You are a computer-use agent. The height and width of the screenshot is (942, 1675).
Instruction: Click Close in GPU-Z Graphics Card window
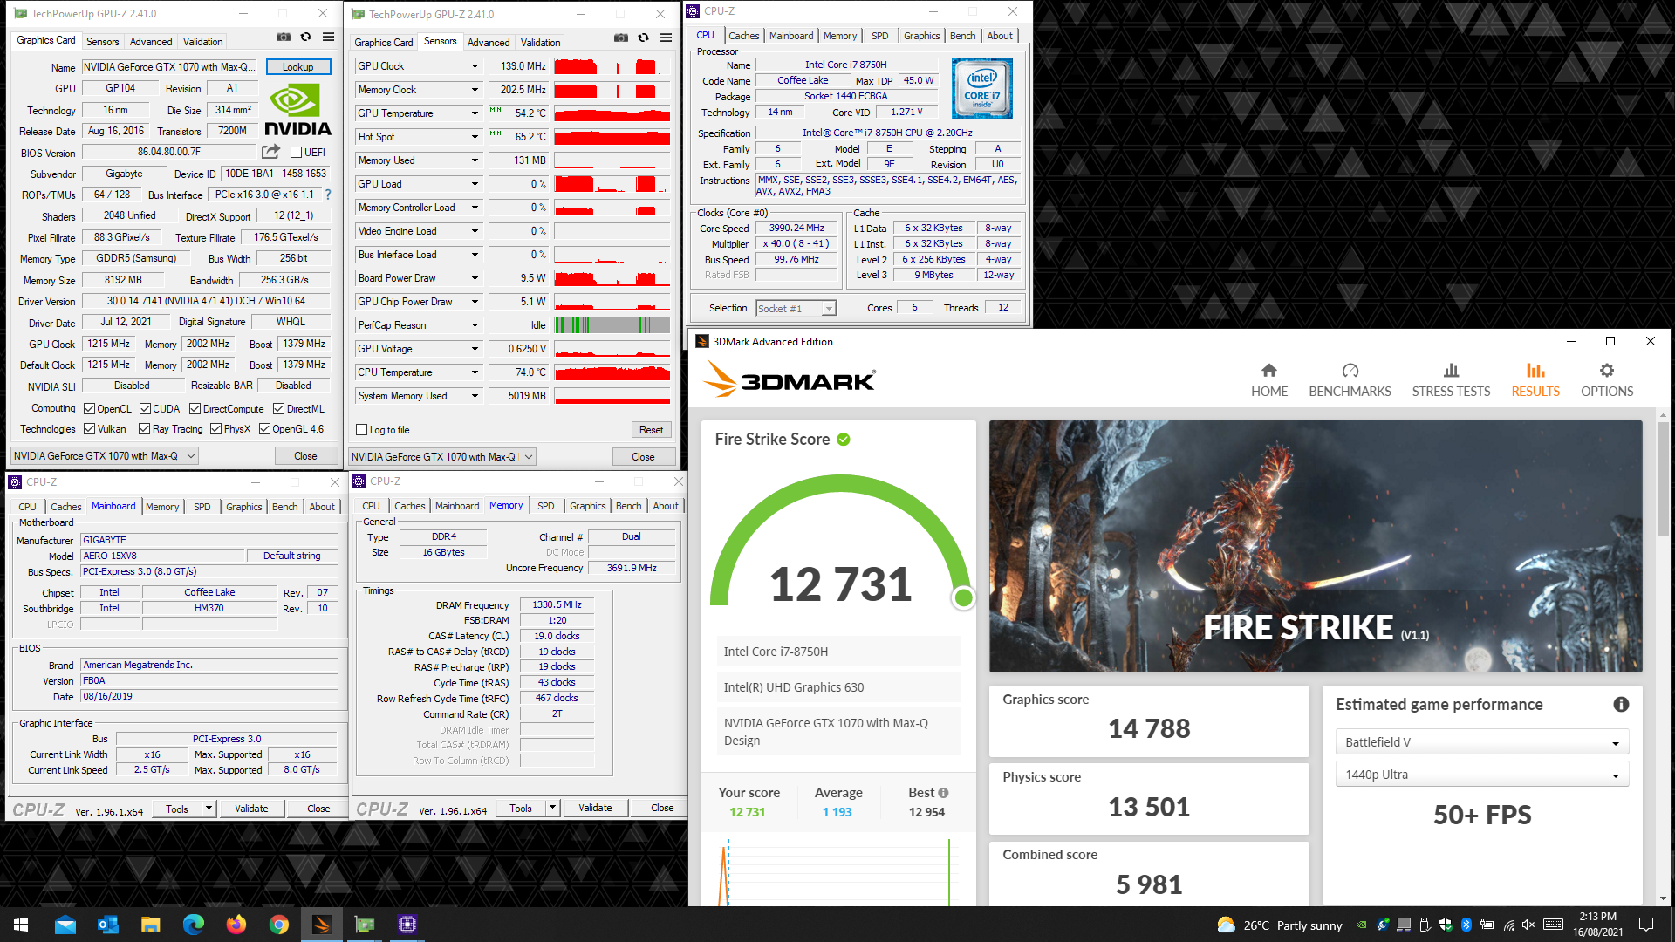pos(305,456)
